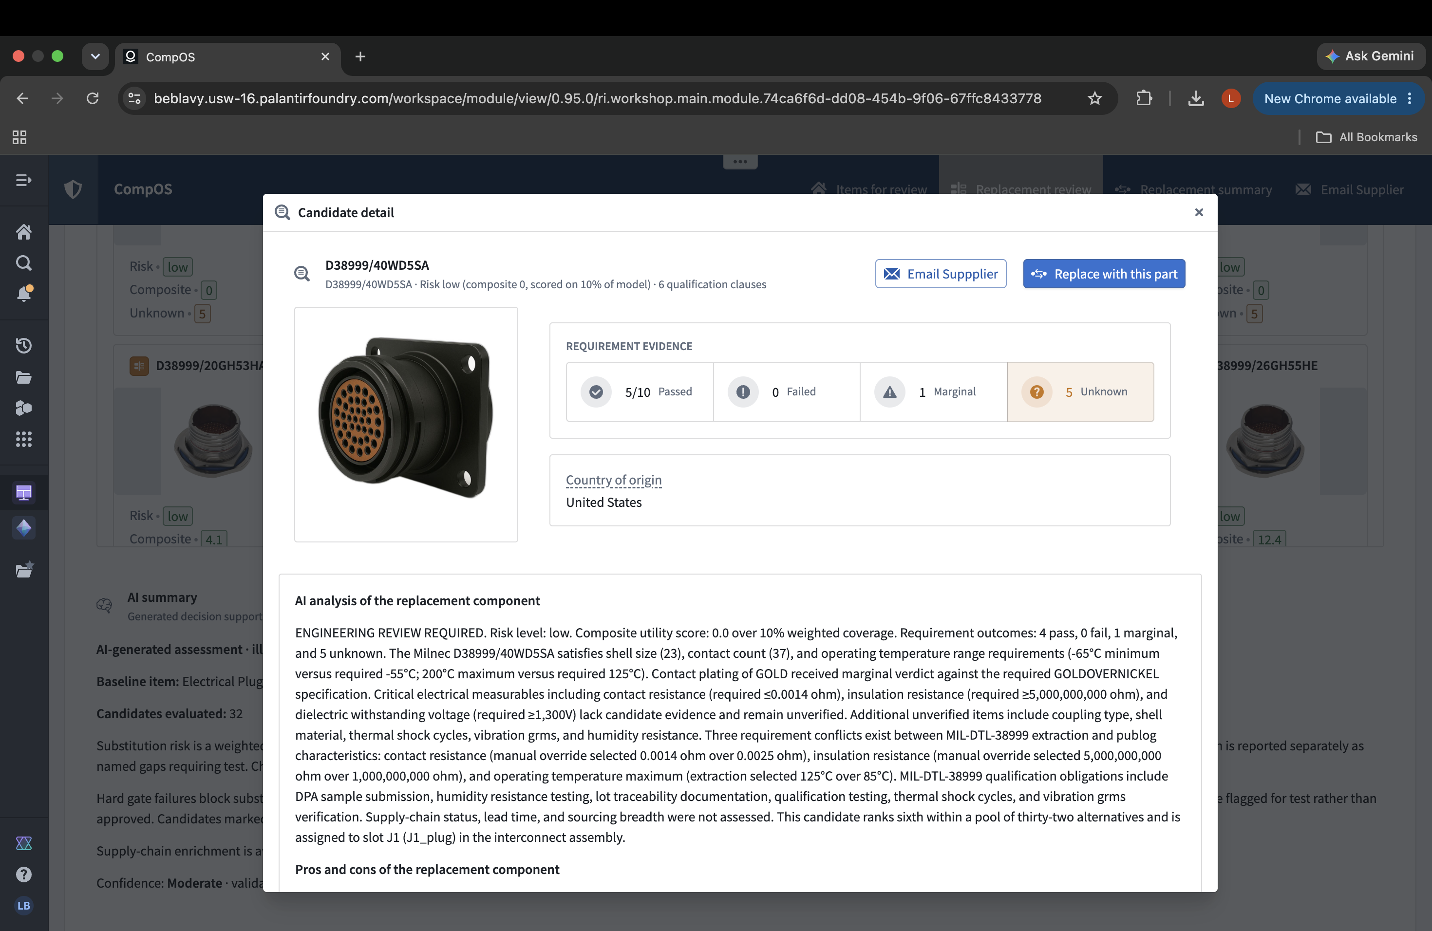This screenshot has height=931, width=1432.
Task: Switch to the Items for review tab
Action: point(869,189)
